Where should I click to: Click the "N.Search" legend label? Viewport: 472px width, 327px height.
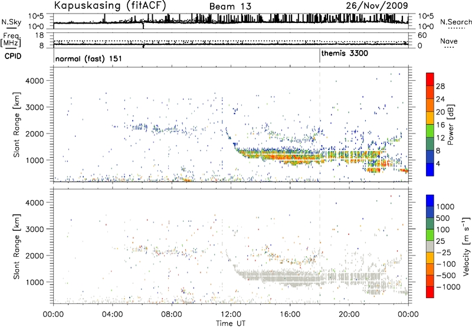[456, 22]
